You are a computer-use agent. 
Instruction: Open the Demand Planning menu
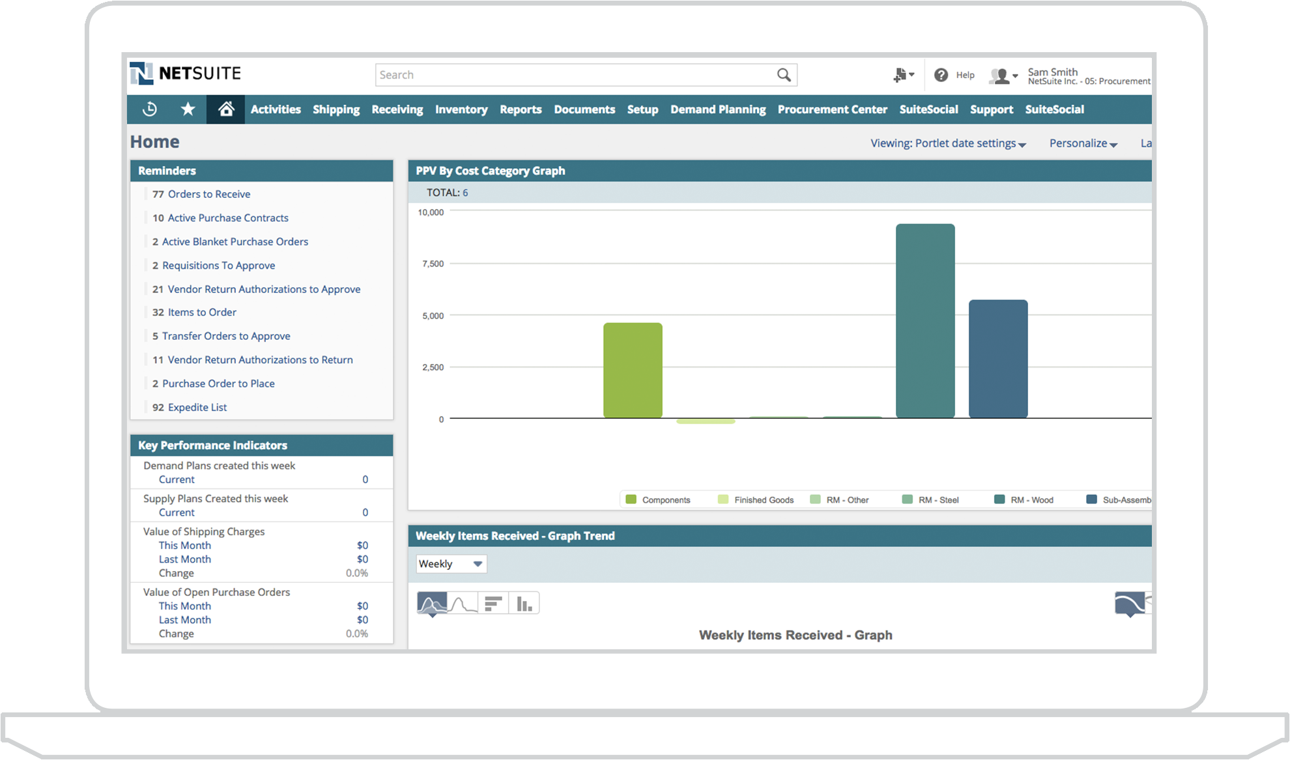[718, 109]
